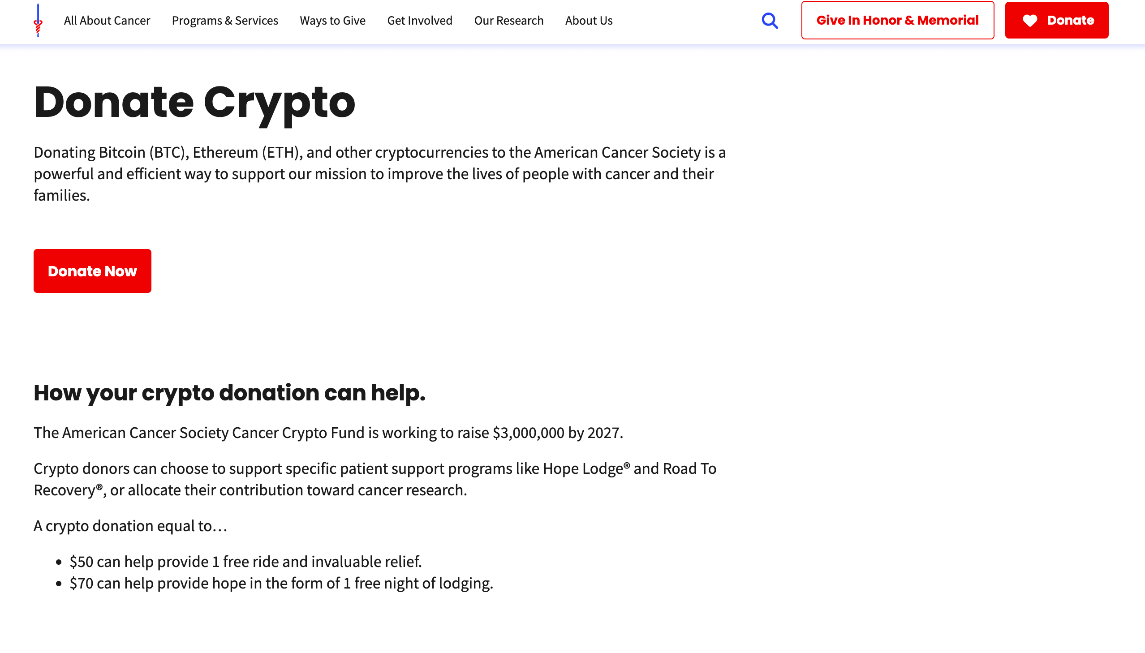The height and width of the screenshot is (653, 1145).
Task: Open the Programs & Services menu
Action: [225, 21]
